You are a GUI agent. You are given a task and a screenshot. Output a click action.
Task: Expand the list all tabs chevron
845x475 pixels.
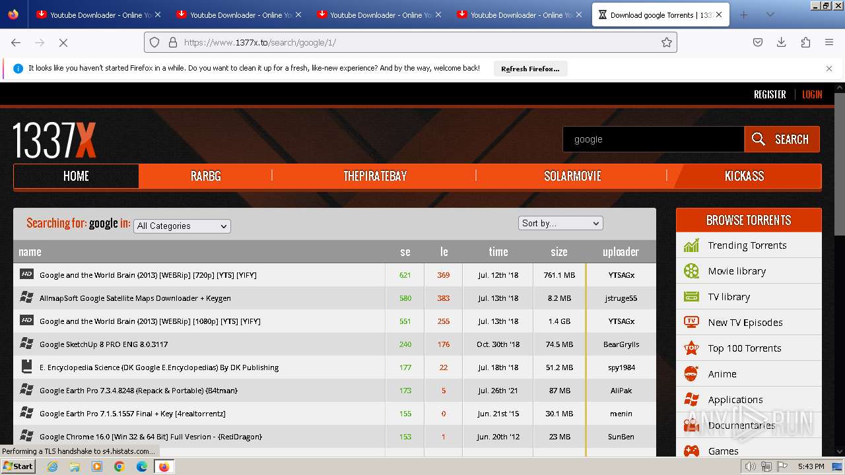[x=770, y=15]
